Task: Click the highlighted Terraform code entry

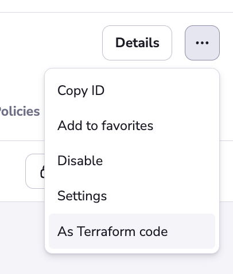Action: (132, 231)
